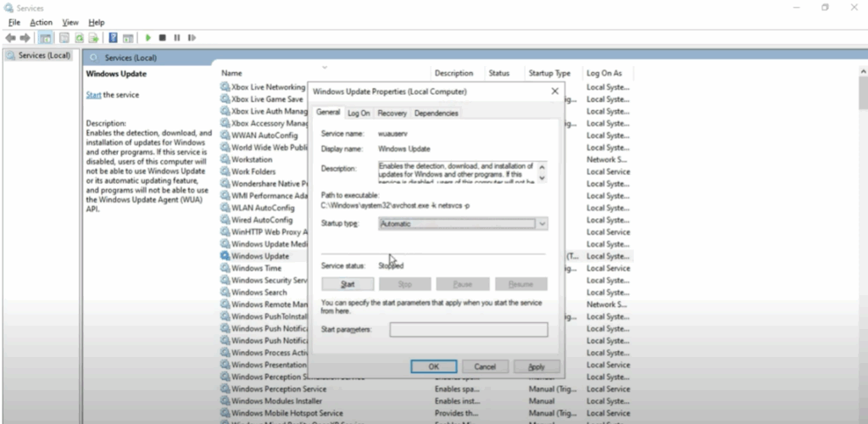868x424 pixels.
Task: Click the Stop Service square icon
Action: coord(163,38)
